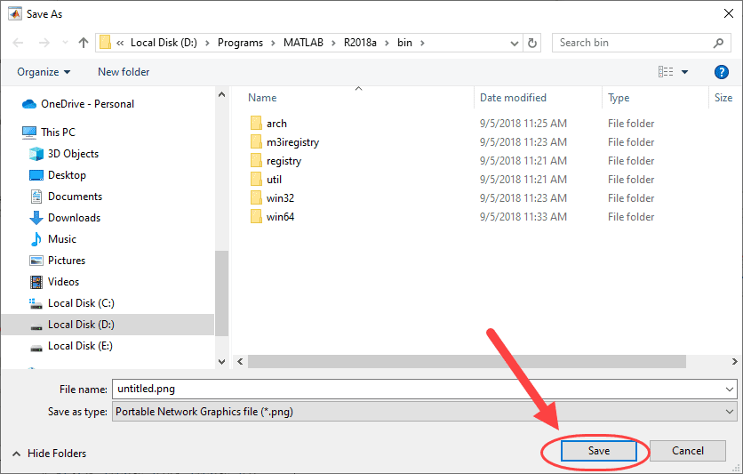The image size is (743, 474).
Task: Sort by Size column header
Action: (725, 98)
